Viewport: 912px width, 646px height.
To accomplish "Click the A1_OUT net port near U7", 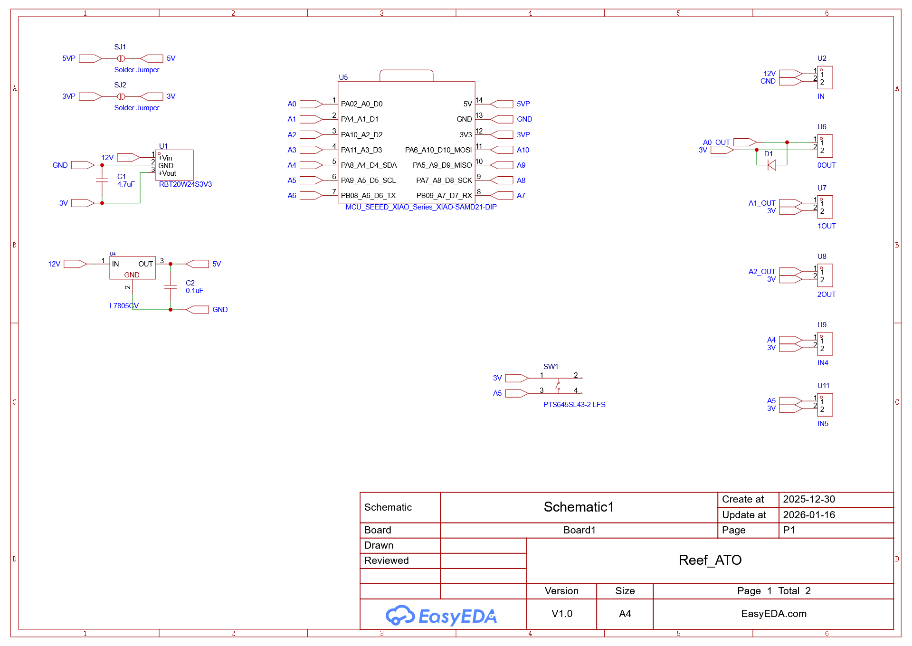I will (x=791, y=203).
